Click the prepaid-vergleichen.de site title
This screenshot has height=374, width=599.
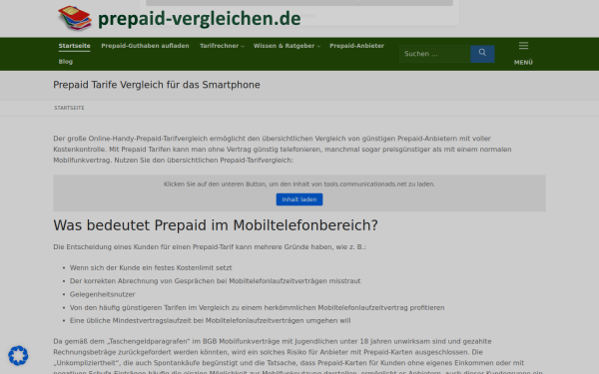pyautogui.click(x=200, y=19)
